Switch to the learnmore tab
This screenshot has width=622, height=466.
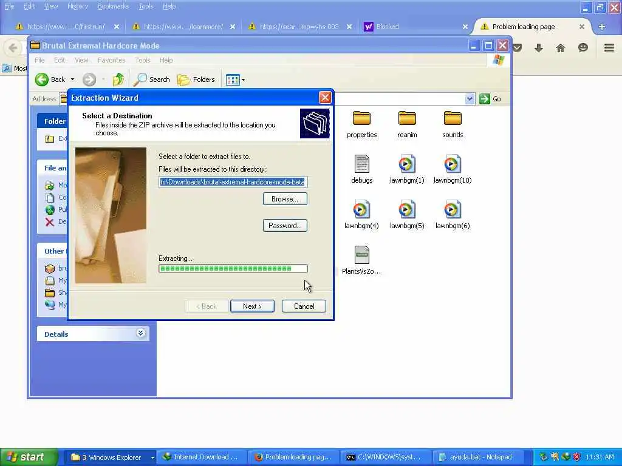182,27
